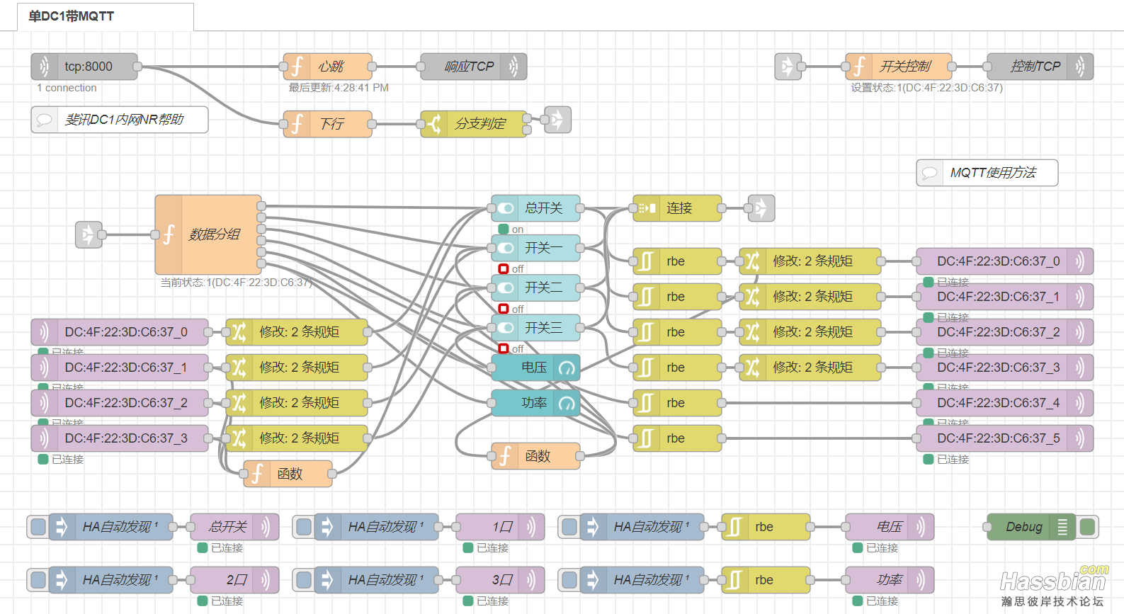The width and height of the screenshot is (1124, 614).
Task: Select the 电压 MQTT output node
Action: 890,527
